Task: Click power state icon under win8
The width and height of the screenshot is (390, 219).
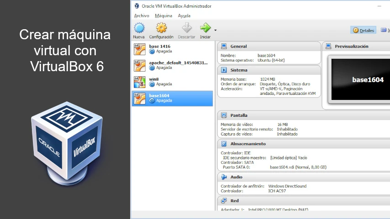Action: 152,84
